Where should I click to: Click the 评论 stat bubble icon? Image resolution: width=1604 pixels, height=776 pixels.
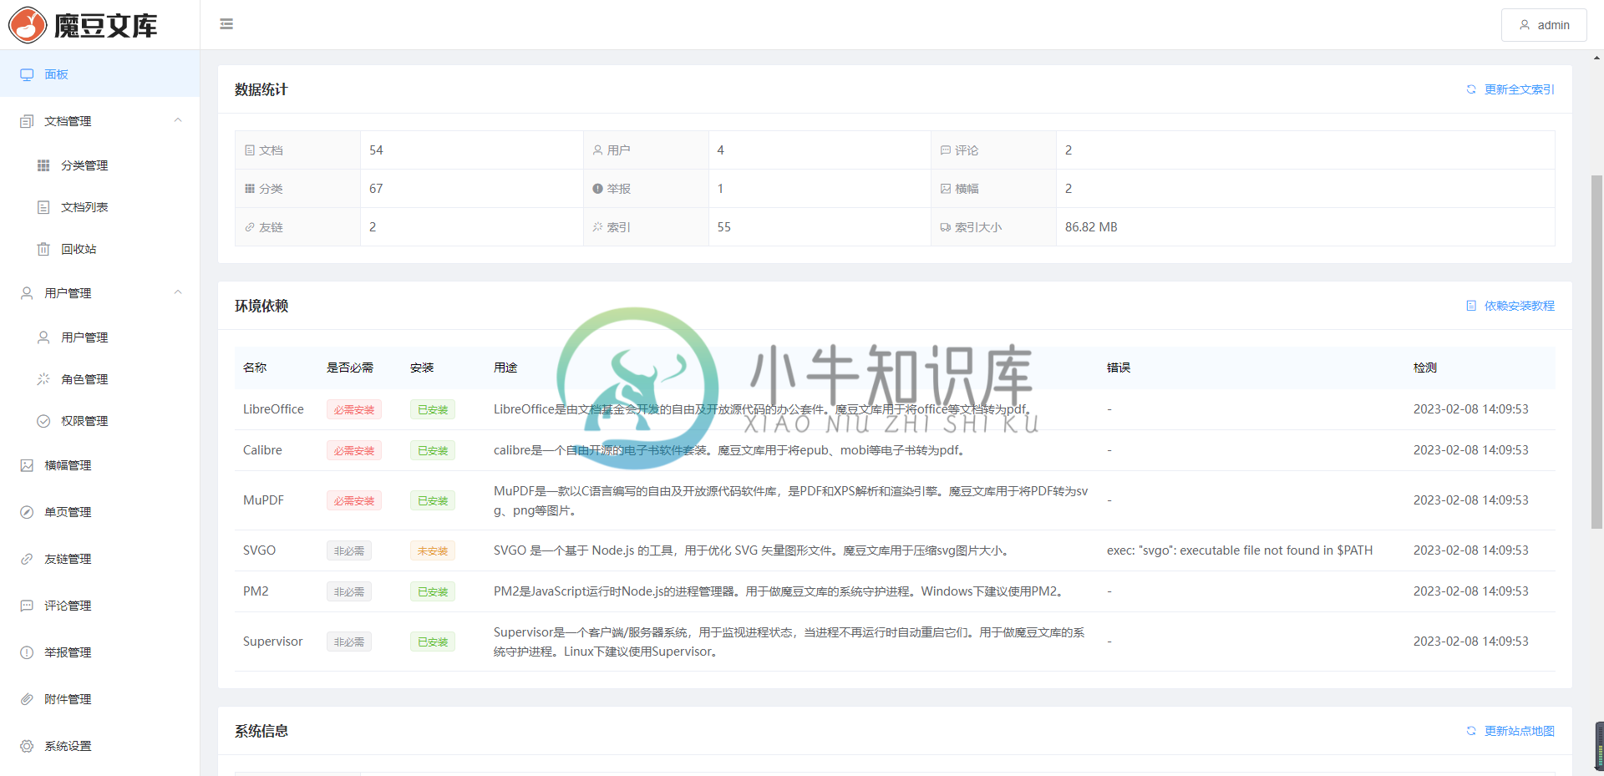click(x=946, y=150)
